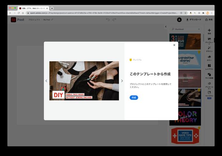The width and height of the screenshot is (222, 156).
Task: Click the ダウンロード download button
Action: [x=194, y=20]
